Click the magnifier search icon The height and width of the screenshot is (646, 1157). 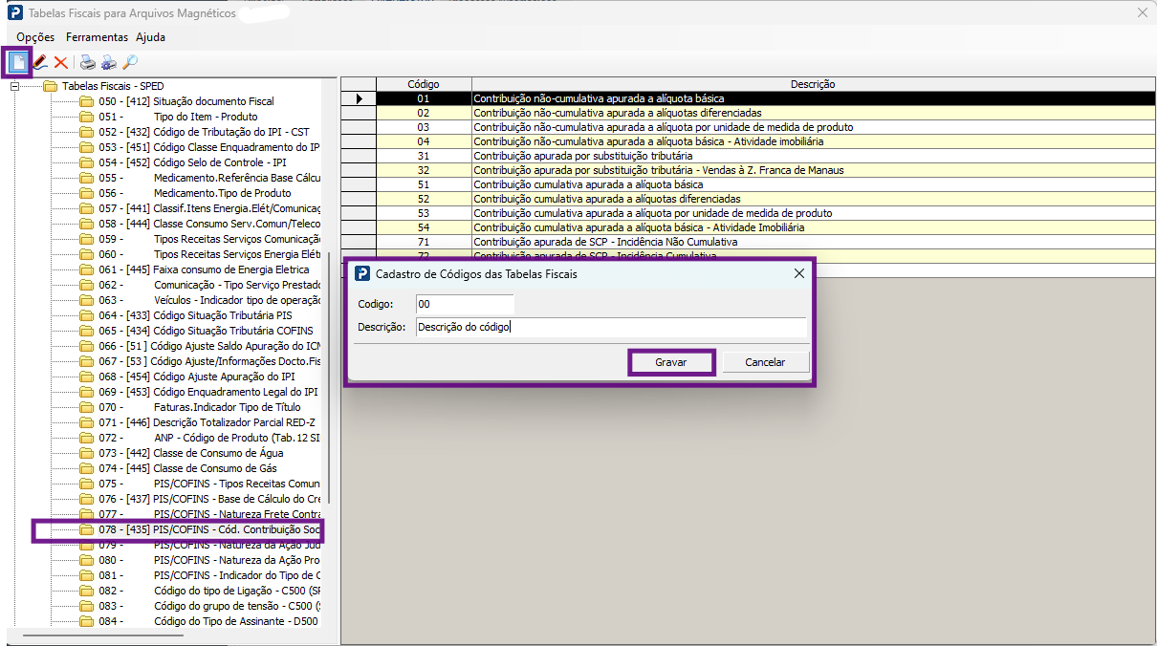130,63
